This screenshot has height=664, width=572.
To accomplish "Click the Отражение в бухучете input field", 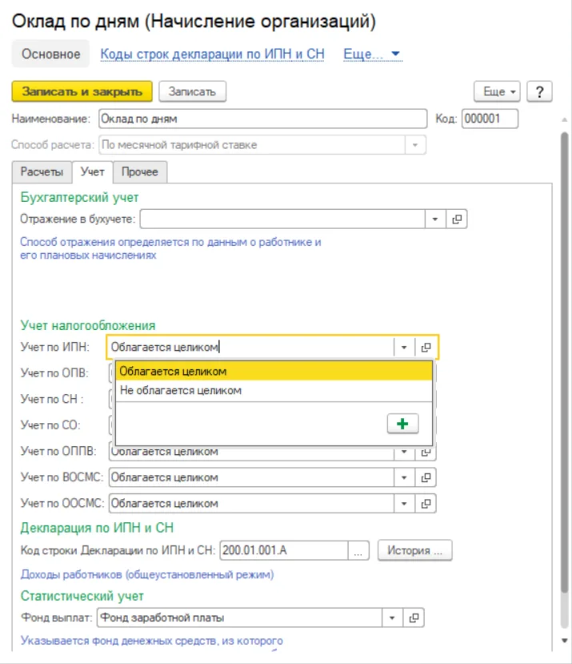I will [x=282, y=219].
